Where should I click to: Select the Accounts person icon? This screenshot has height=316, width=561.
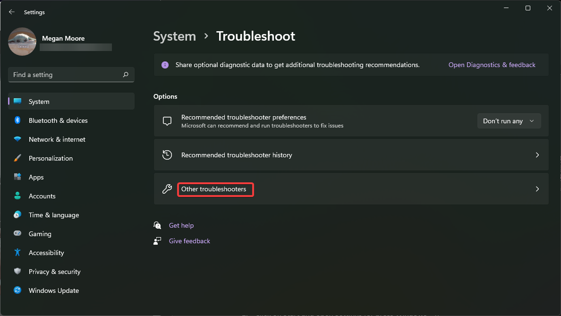click(x=17, y=196)
